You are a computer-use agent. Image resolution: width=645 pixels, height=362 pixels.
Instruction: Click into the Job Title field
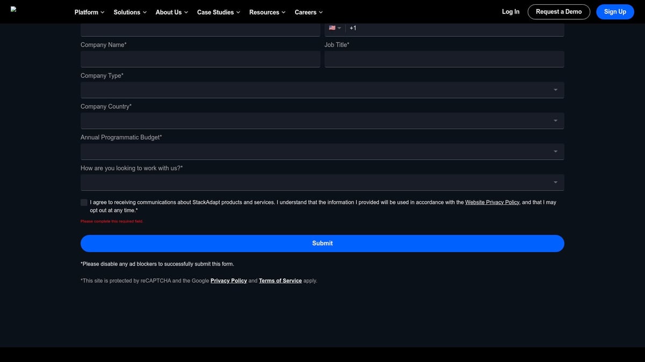(444, 59)
